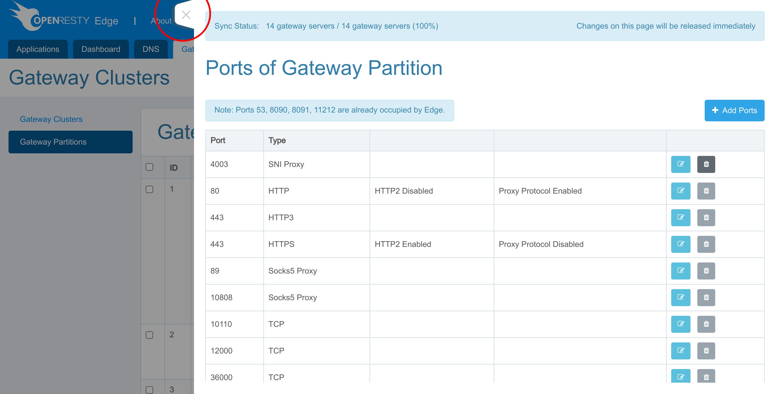
Task: Open Gateway Clusters in the sidebar
Action: point(51,119)
